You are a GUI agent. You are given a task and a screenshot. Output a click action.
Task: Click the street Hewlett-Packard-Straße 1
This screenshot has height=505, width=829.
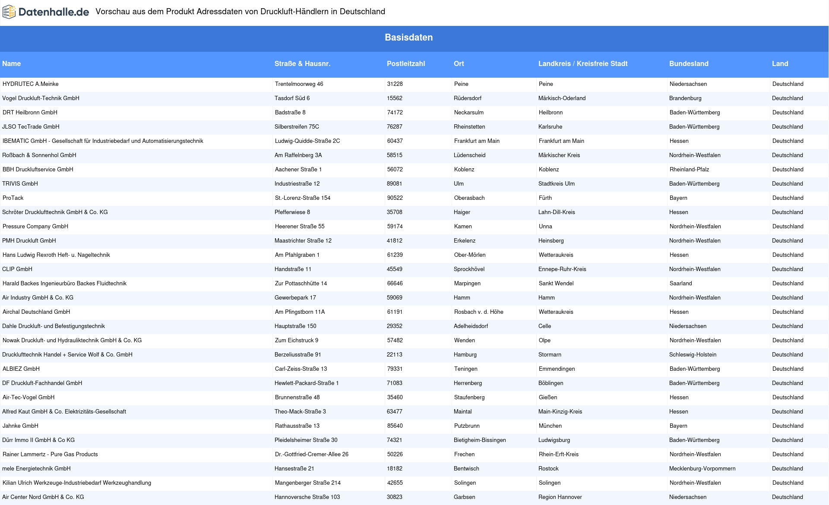(x=307, y=383)
